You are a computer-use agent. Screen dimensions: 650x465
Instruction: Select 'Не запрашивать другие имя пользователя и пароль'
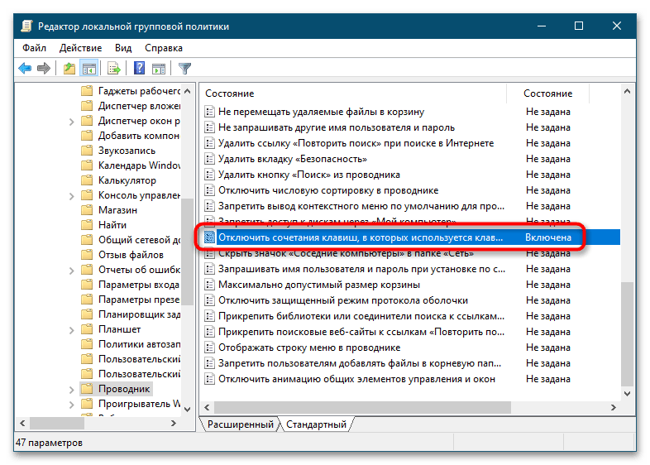click(337, 127)
